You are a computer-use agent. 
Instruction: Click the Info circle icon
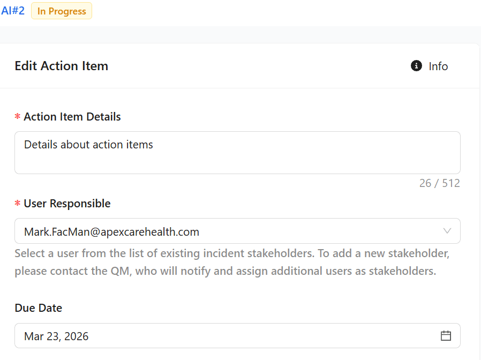(x=416, y=66)
